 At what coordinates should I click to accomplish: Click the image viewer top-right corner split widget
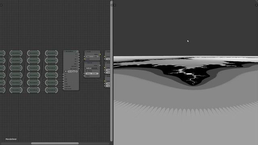pyautogui.click(x=256, y=5)
